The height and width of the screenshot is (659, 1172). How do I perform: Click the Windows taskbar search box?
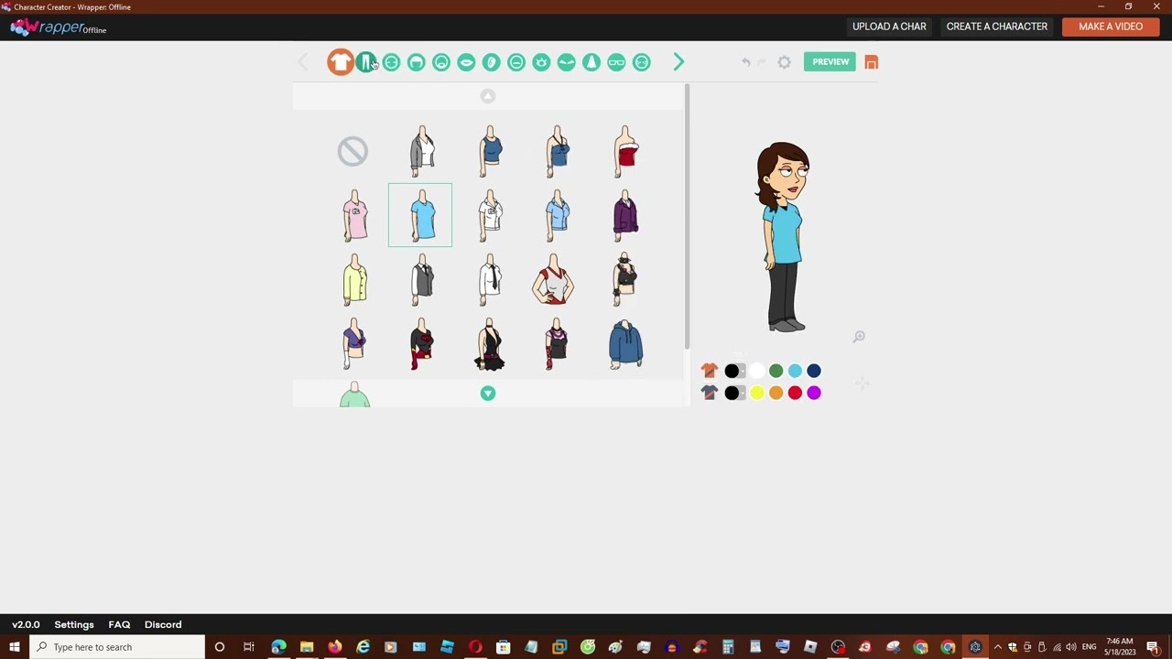(x=116, y=647)
